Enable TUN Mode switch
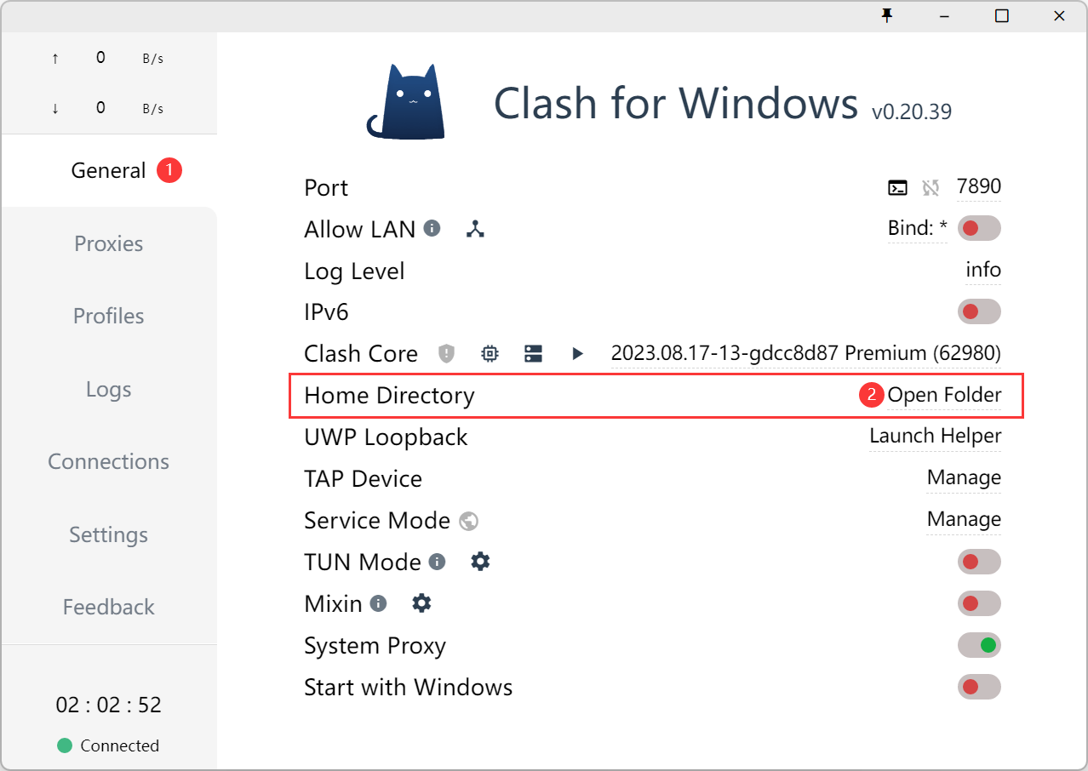The image size is (1088, 771). click(979, 562)
